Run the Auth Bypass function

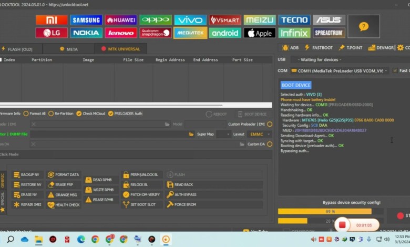(x=181, y=194)
